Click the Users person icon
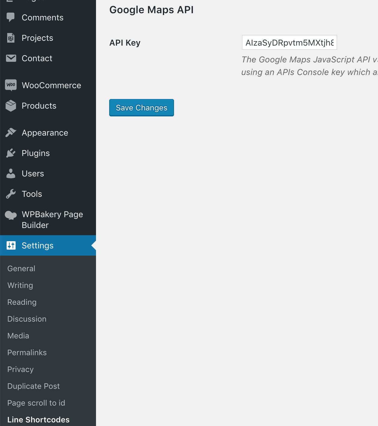 coord(11,173)
